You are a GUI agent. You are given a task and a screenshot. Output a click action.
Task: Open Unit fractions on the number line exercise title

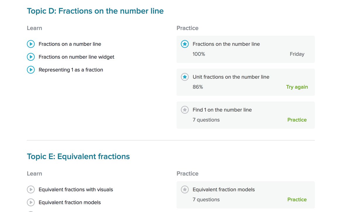(x=231, y=77)
